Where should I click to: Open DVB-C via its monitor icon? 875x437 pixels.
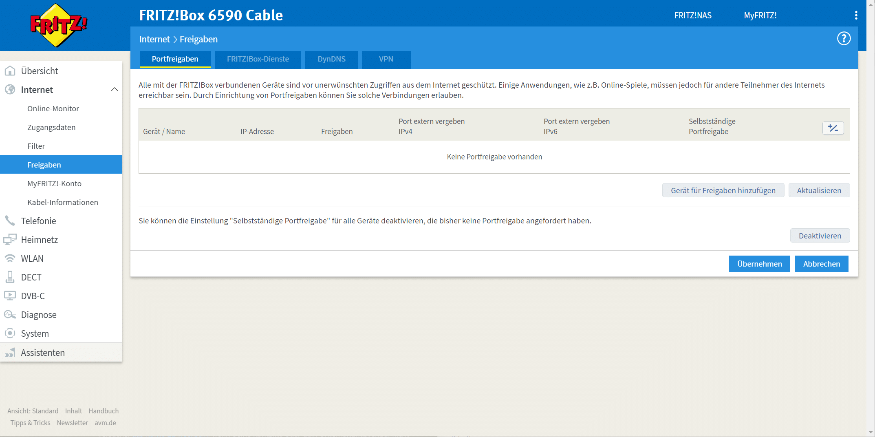(x=10, y=296)
